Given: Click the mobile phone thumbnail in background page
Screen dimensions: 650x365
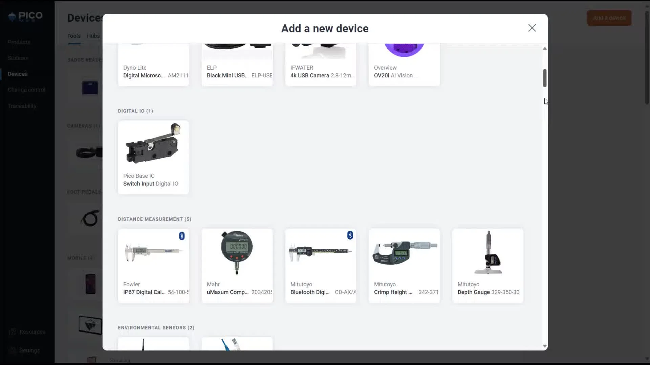Looking at the screenshot, I should point(90,284).
